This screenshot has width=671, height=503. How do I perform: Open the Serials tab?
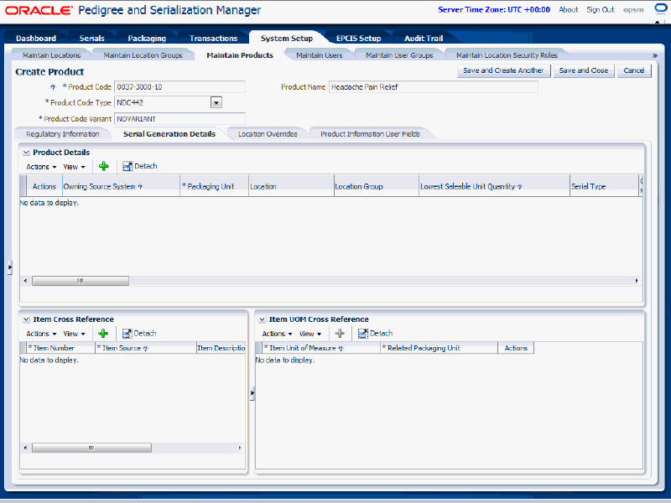point(92,38)
